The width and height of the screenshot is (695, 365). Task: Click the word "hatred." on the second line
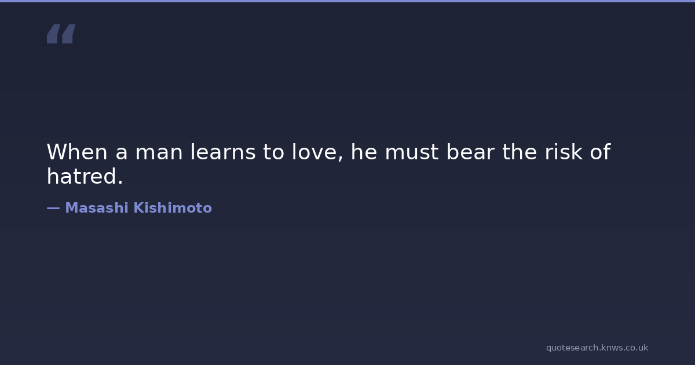(85, 177)
